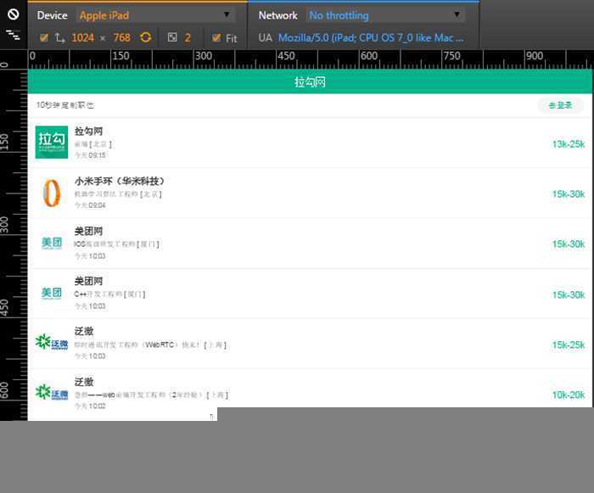Edit the width value 1024
The height and width of the screenshot is (493, 594).
point(82,37)
